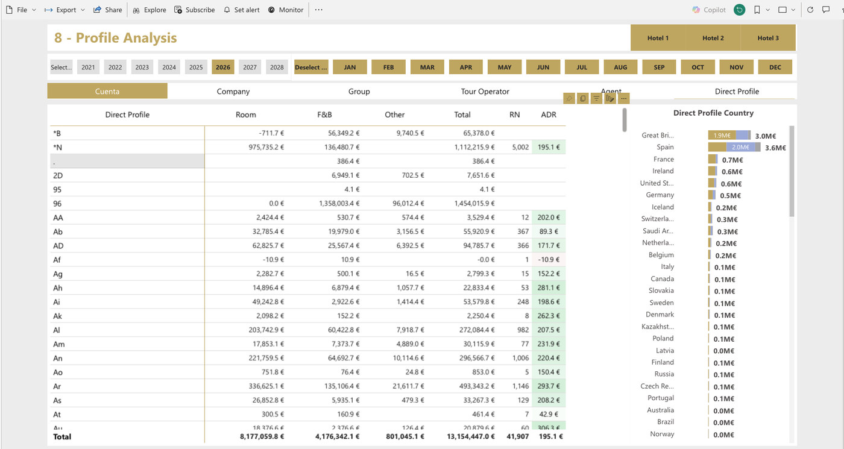The image size is (844, 449).
Task: Switch to the Company tab
Action: [x=233, y=92]
